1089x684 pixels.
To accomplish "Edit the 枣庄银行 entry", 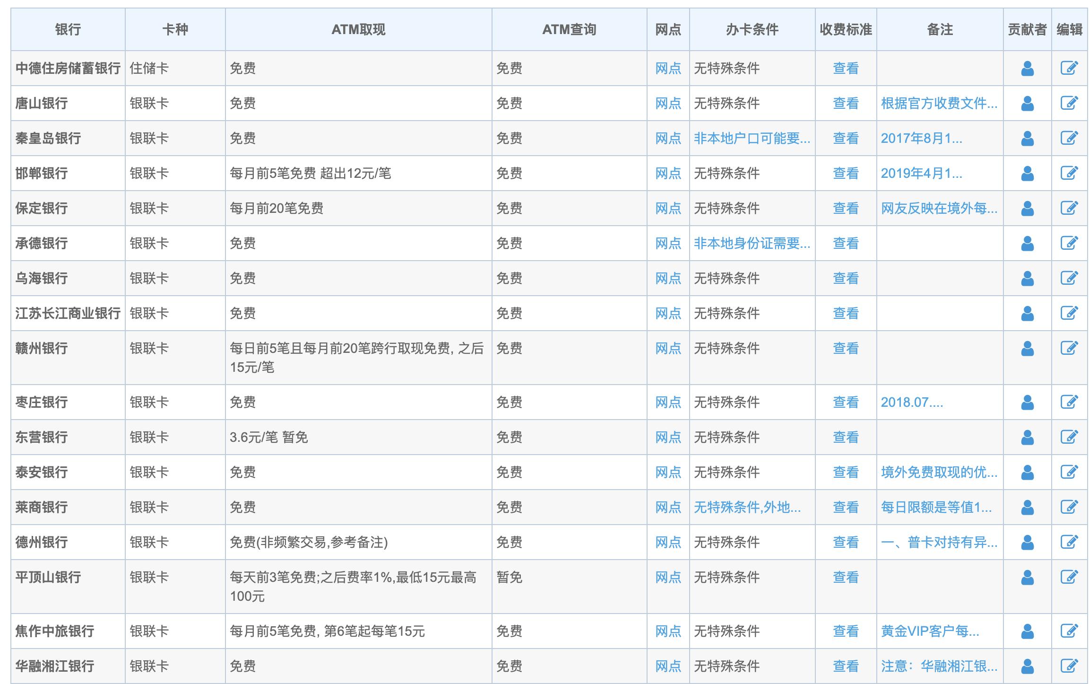I will [x=1069, y=402].
